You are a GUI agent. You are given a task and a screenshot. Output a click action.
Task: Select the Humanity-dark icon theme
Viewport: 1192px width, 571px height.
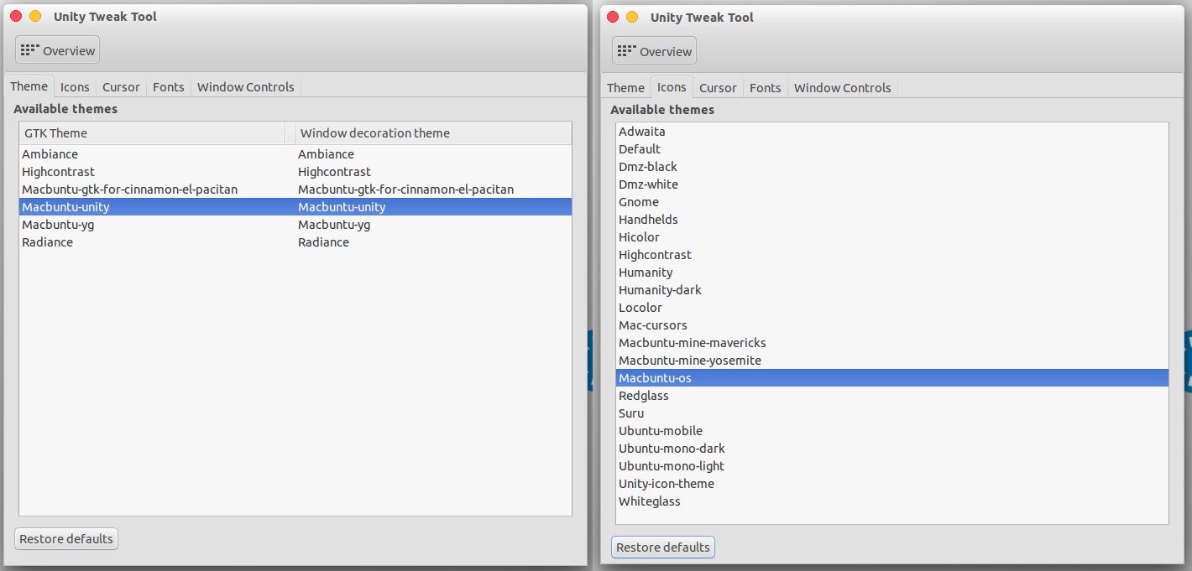tap(660, 290)
